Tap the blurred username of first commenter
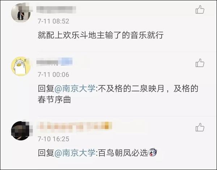Image resolution: width=217 pixels, height=170 pixels. [56, 9]
